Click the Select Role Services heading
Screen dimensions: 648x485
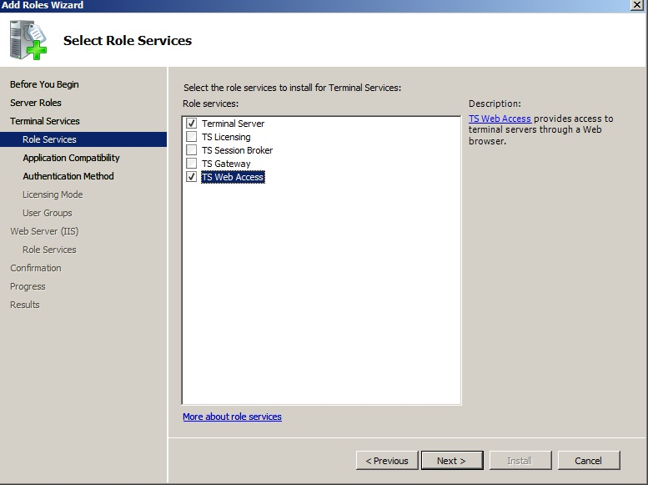point(128,41)
